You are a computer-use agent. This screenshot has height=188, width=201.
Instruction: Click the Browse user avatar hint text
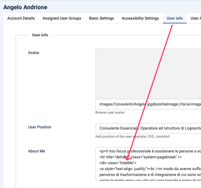pos(110,112)
